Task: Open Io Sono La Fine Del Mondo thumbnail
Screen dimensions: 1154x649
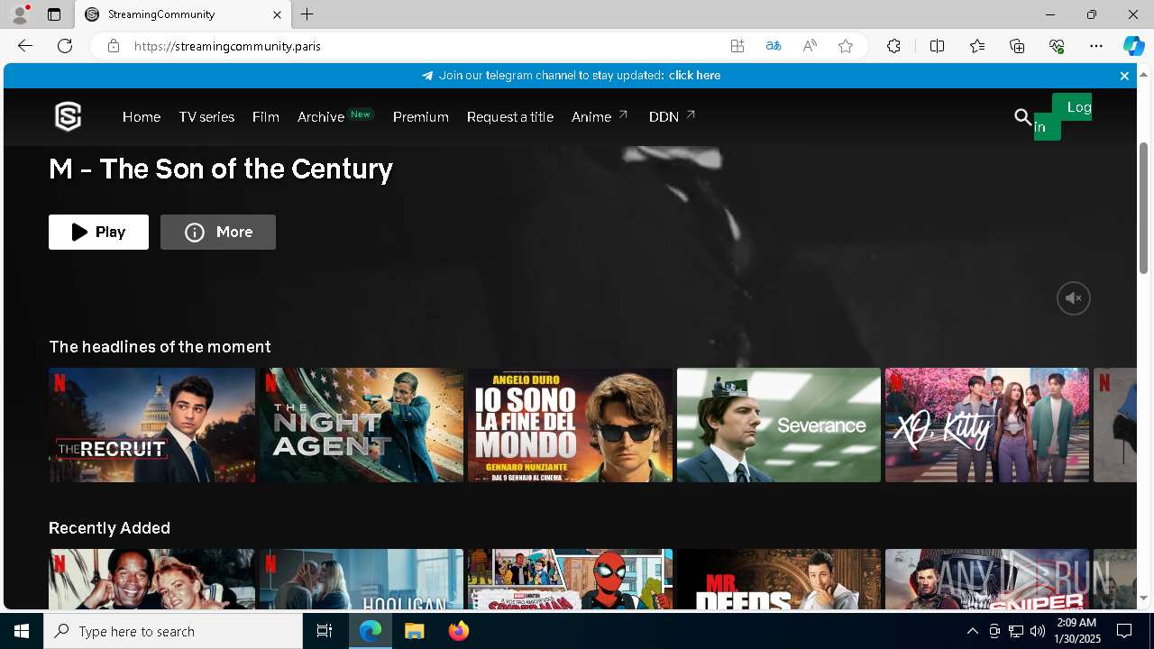Action: pos(571,425)
